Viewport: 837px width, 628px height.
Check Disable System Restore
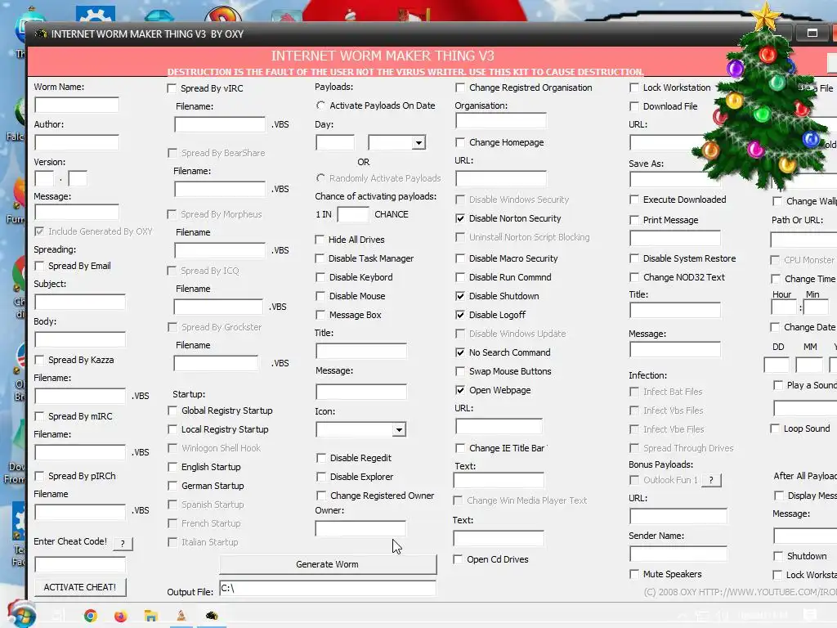634,258
